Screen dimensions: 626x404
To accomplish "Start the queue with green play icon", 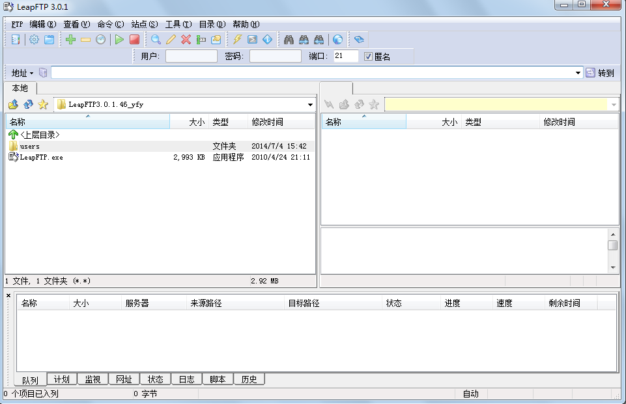I will click(119, 40).
